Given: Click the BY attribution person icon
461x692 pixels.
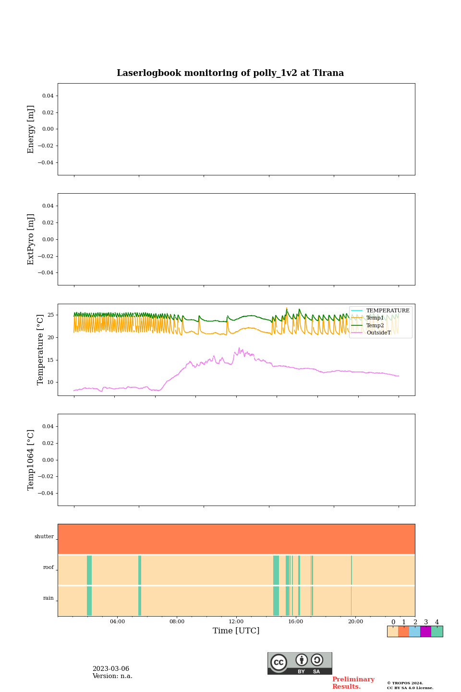Looking at the screenshot, I should 302,660.
